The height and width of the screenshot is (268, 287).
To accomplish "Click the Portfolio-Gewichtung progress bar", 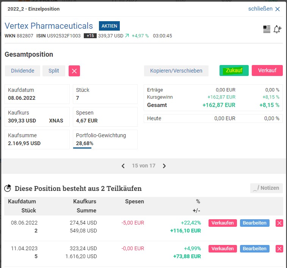I will (x=82, y=148).
